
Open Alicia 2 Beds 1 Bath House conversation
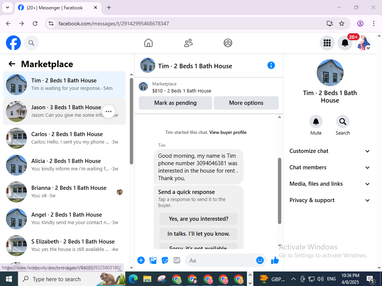[64, 165]
